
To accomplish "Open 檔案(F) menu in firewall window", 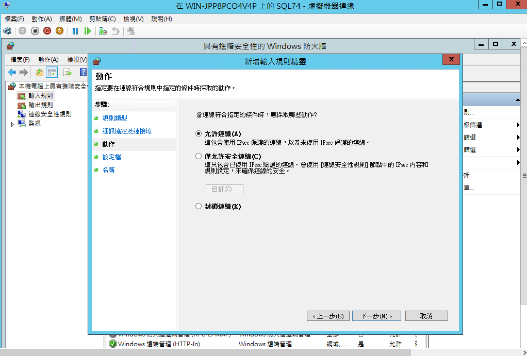I will (x=20, y=60).
